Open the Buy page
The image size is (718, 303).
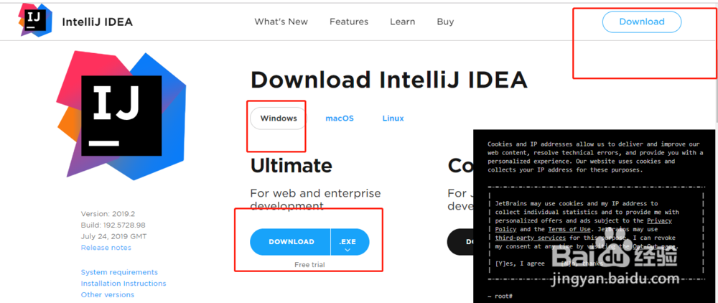point(445,22)
